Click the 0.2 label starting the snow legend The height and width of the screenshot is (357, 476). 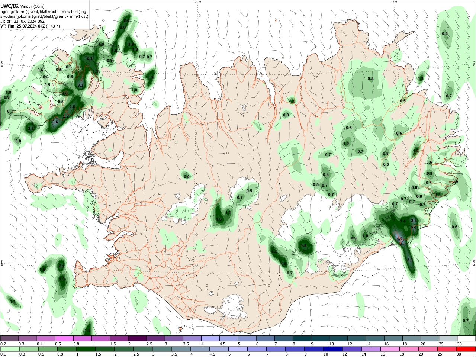click(x=3, y=344)
